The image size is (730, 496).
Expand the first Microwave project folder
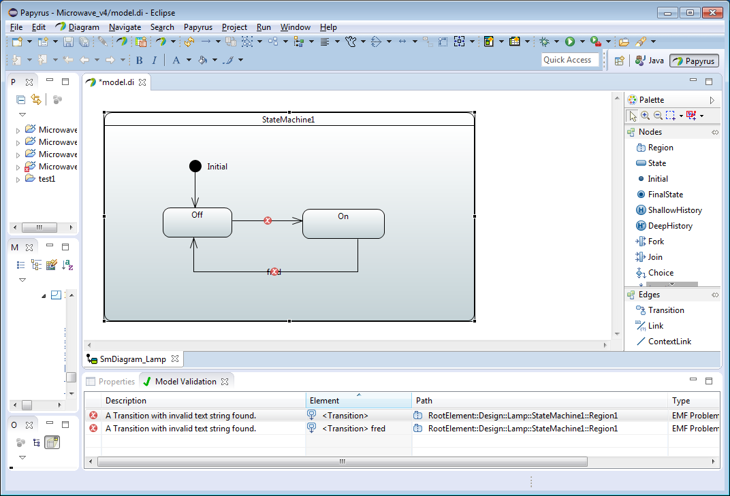point(18,130)
